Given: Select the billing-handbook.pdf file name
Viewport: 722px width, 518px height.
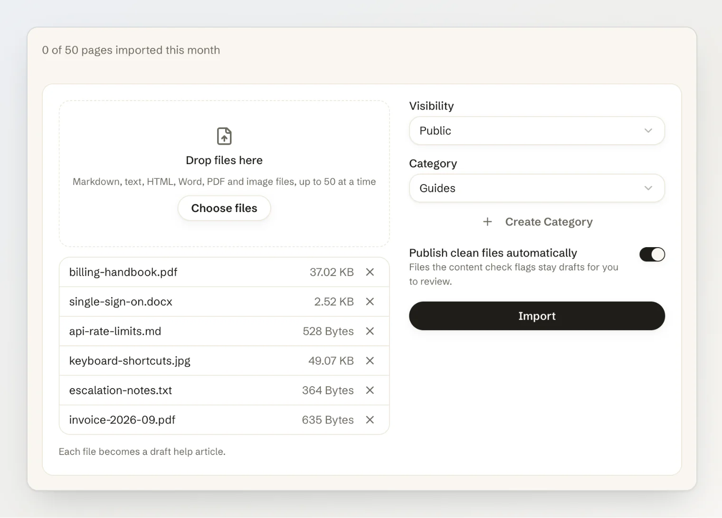Looking at the screenshot, I should 123,272.
